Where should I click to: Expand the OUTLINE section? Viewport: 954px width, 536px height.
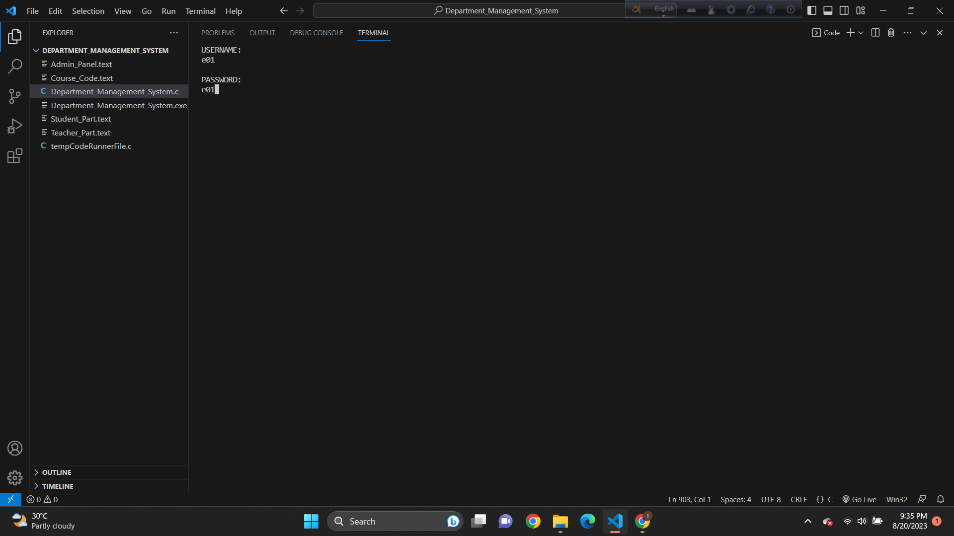[x=56, y=472]
